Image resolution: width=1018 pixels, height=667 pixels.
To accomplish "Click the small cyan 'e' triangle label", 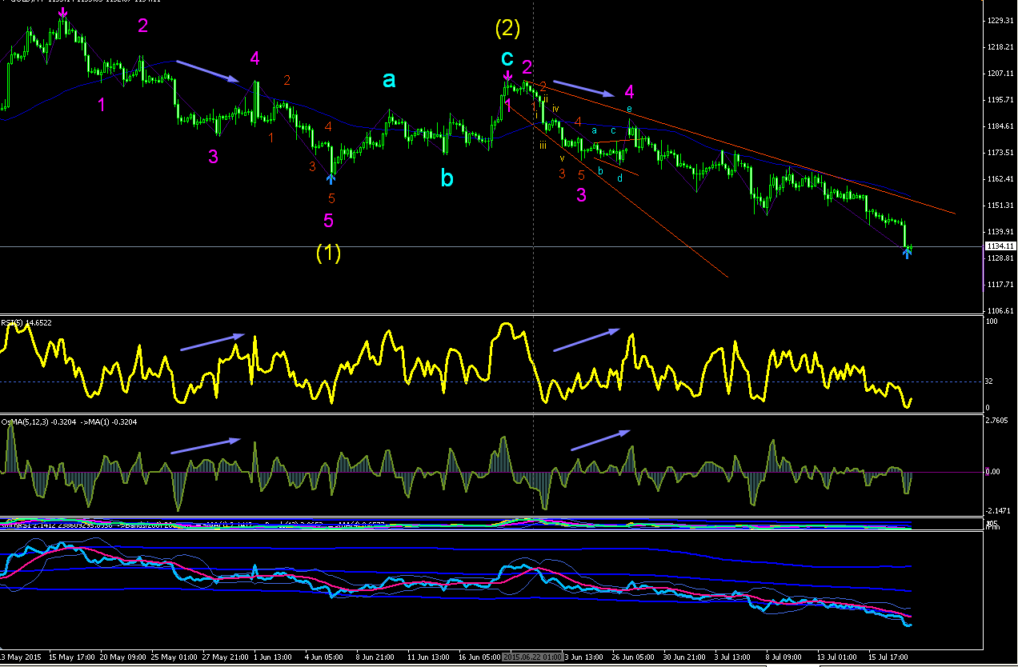I will (x=629, y=108).
